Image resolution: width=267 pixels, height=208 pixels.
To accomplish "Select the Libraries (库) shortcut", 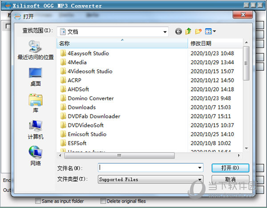I will 36,103.
